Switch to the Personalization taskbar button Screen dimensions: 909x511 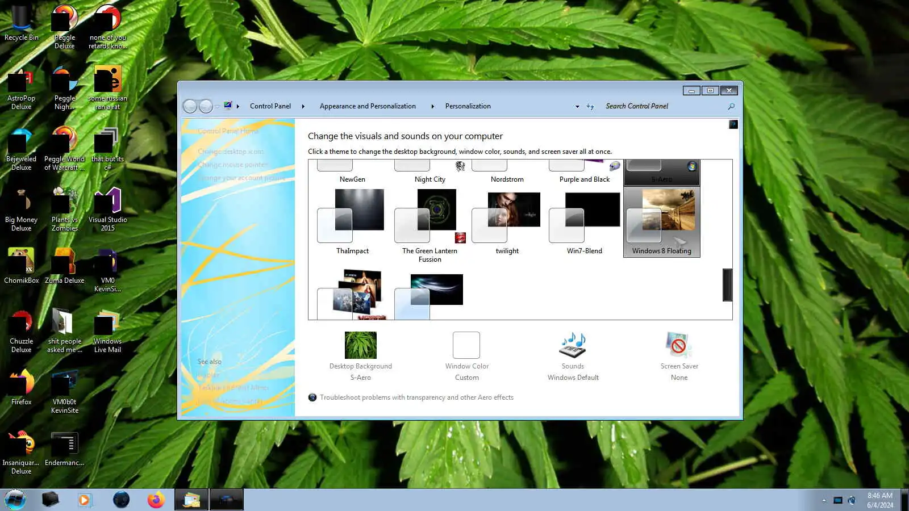click(227, 500)
